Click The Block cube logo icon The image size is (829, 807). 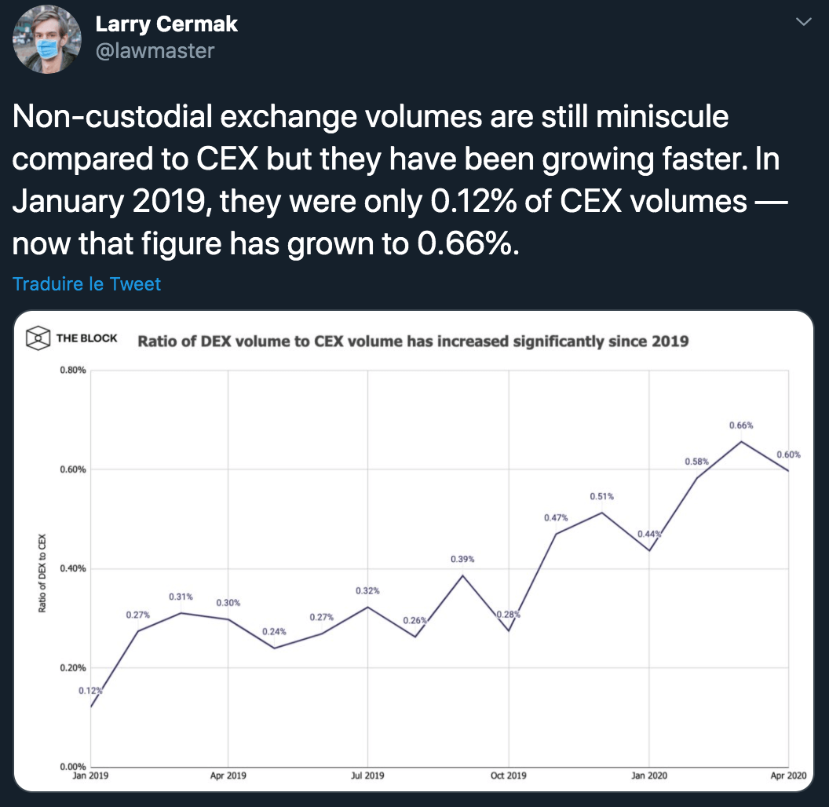(38, 339)
